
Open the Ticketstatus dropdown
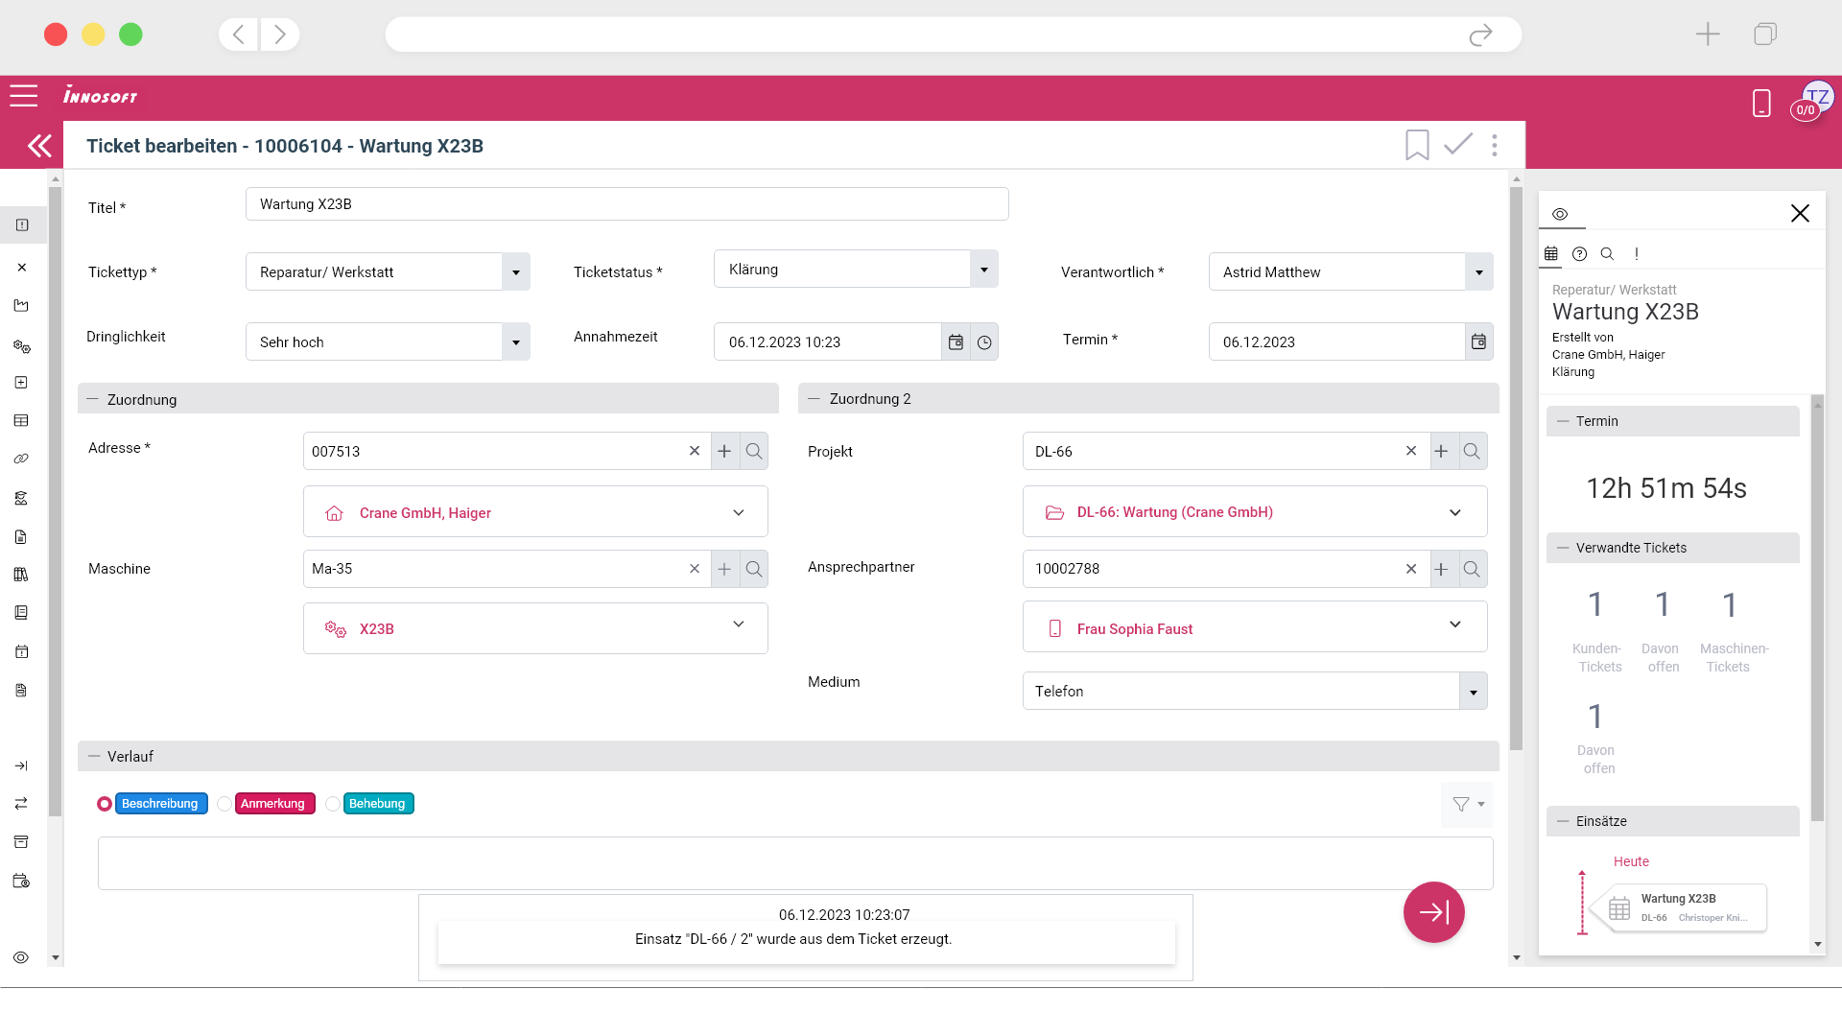pos(984,269)
